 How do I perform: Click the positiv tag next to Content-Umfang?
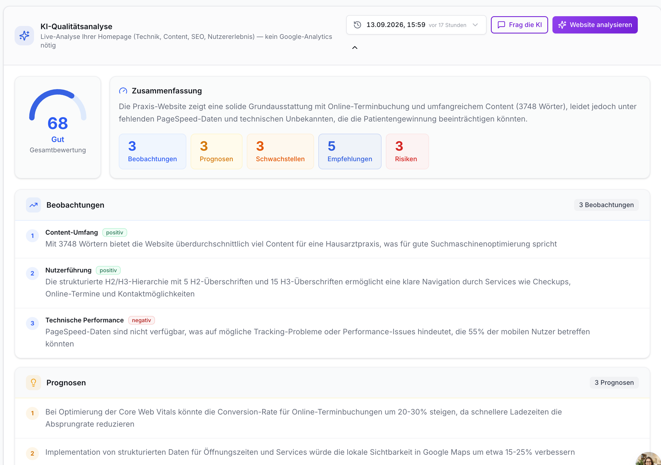click(x=114, y=233)
